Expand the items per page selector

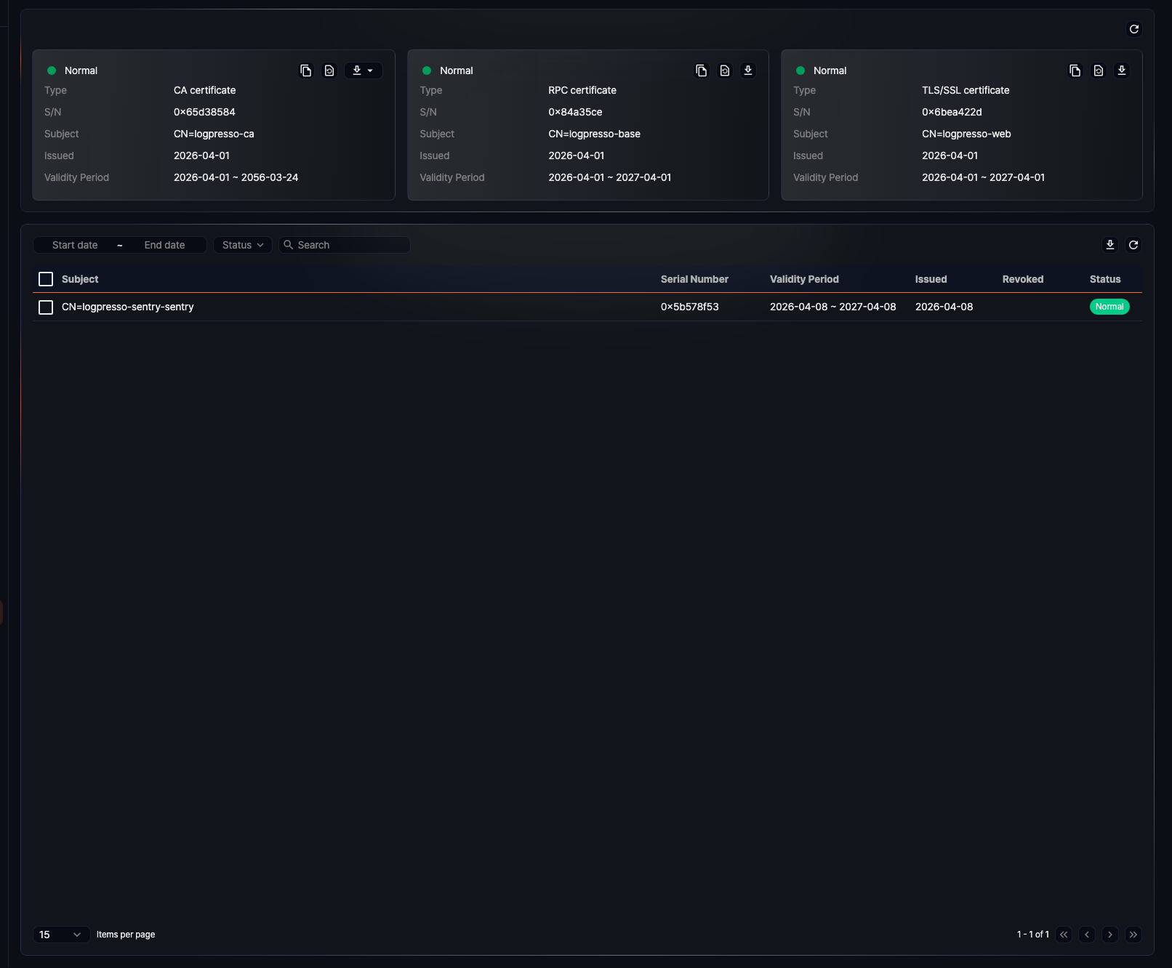61,935
